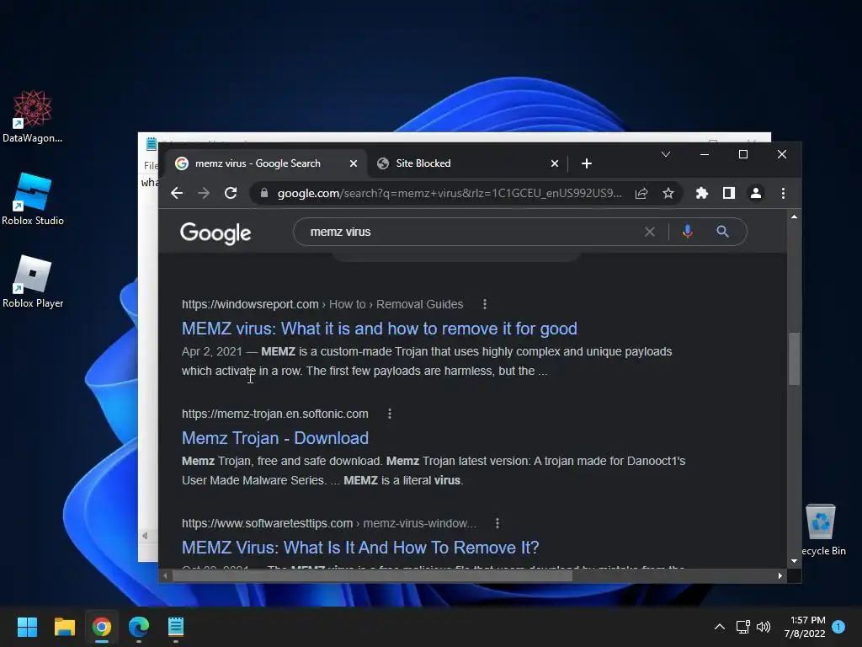This screenshot has width=862, height=647.
Task: Open the Memz Trojan - Download link
Action: coord(275,438)
